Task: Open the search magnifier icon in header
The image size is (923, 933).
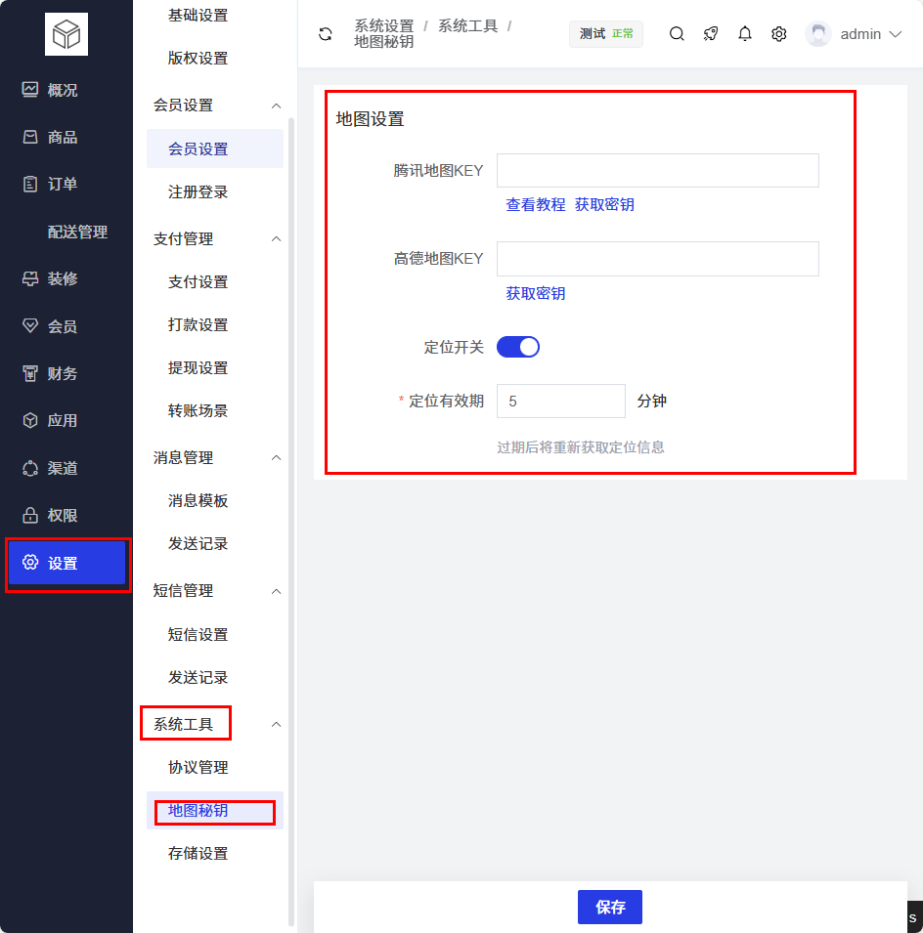Action: (x=677, y=34)
